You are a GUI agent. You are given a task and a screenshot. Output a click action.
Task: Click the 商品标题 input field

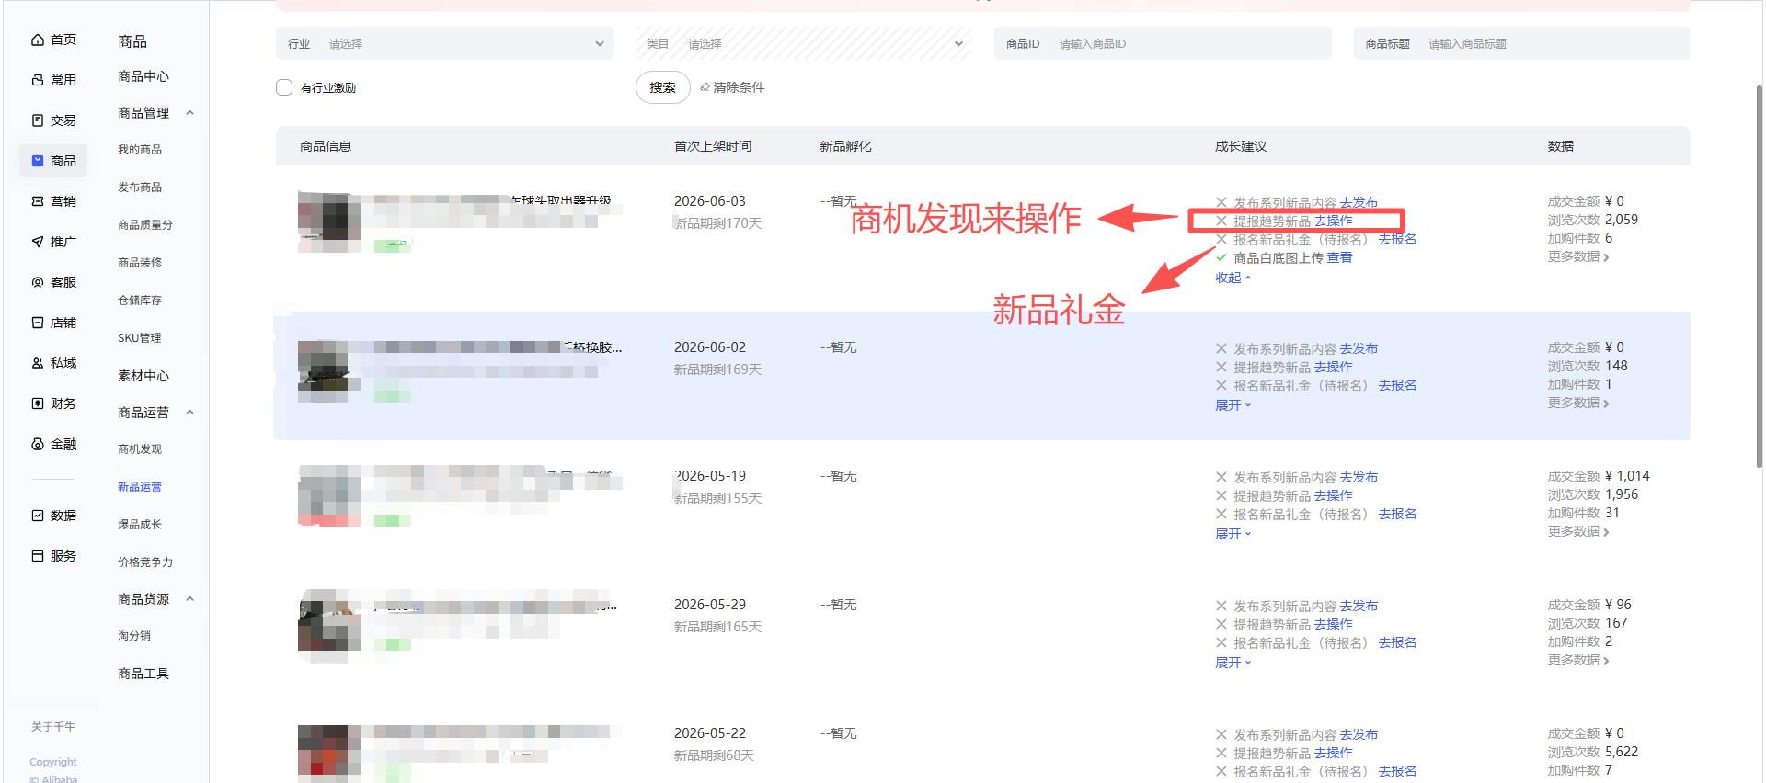(1521, 43)
